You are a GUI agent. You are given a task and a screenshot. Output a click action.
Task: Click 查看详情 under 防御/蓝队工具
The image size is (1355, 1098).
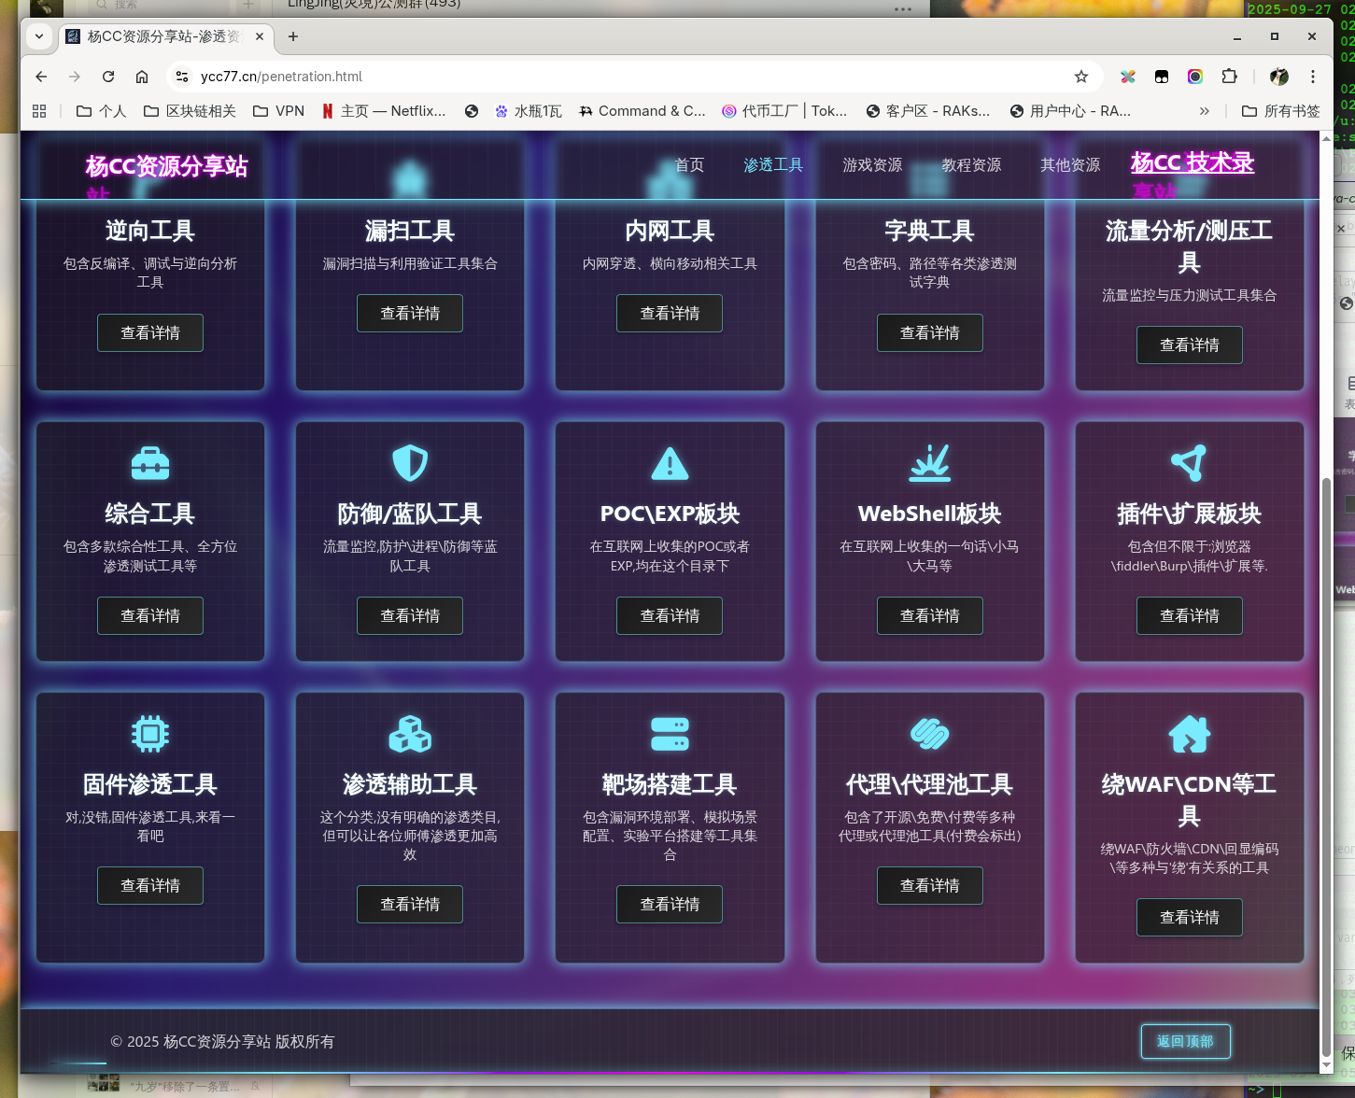pyautogui.click(x=410, y=616)
